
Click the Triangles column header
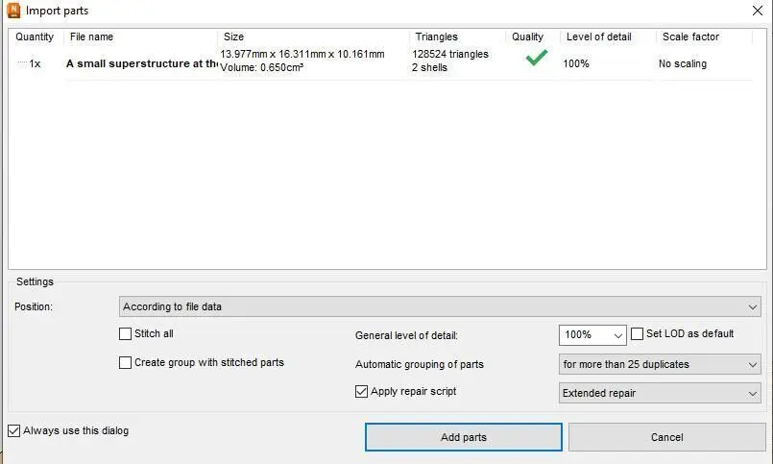[436, 37]
